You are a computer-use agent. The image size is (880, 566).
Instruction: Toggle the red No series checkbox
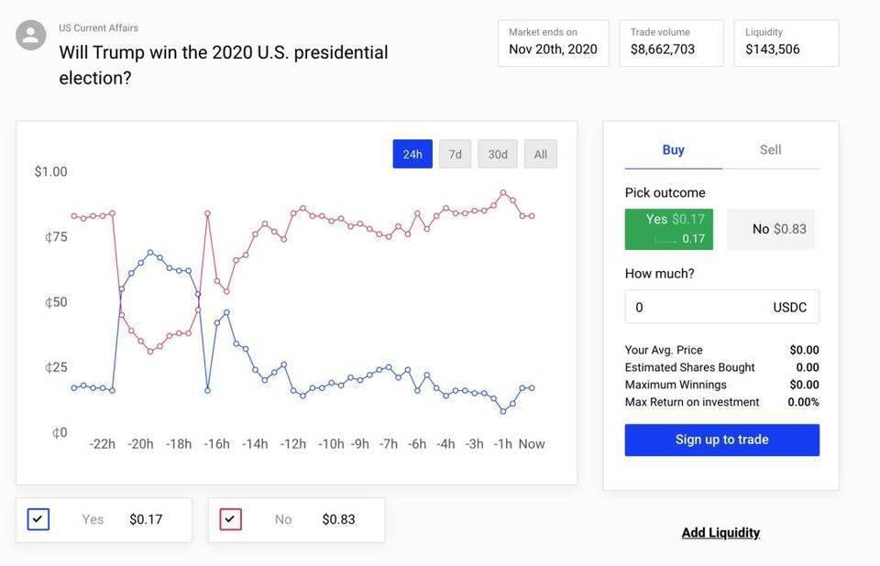230,519
